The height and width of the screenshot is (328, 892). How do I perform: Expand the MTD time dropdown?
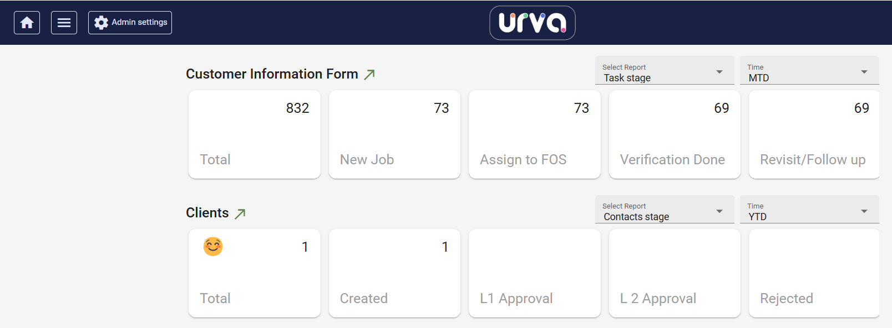pyautogui.click(x=809, y=71)
